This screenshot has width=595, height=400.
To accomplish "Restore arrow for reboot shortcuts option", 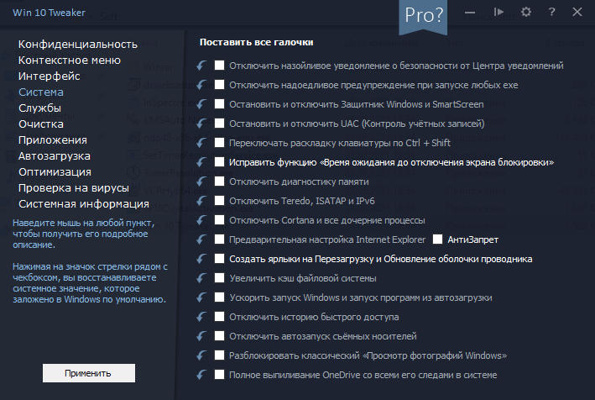I will [x=202, y=259].
